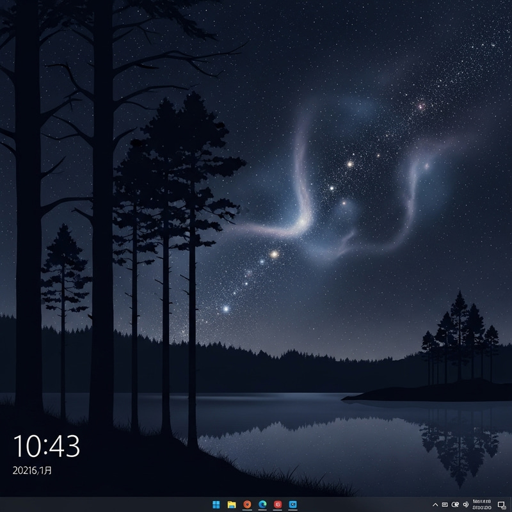
Task: Open the volume control in the tray
Action: coord(465,504)
